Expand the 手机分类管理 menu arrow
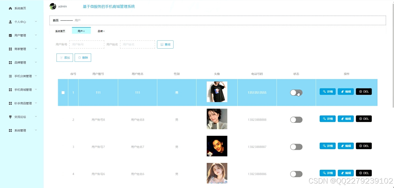 click(x=36, y=76)
